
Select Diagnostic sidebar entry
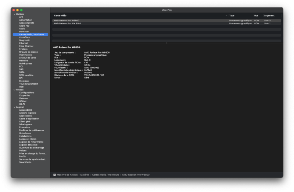coord(24,40)
